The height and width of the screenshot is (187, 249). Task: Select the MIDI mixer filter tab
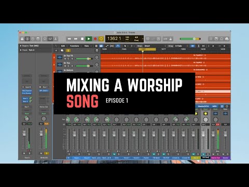(214, 106)
